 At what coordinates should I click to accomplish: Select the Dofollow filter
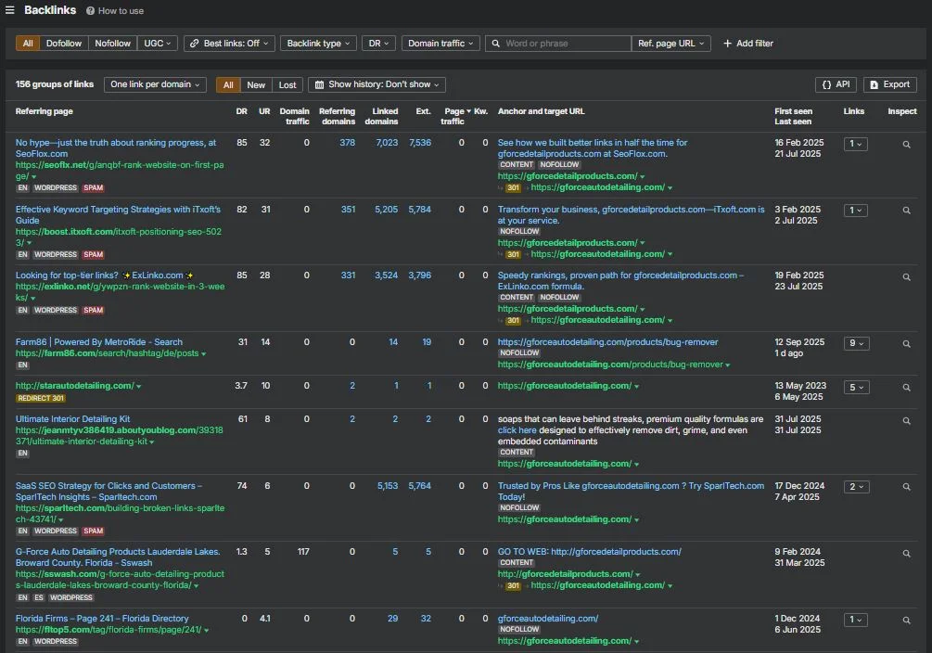pos(64,44)
